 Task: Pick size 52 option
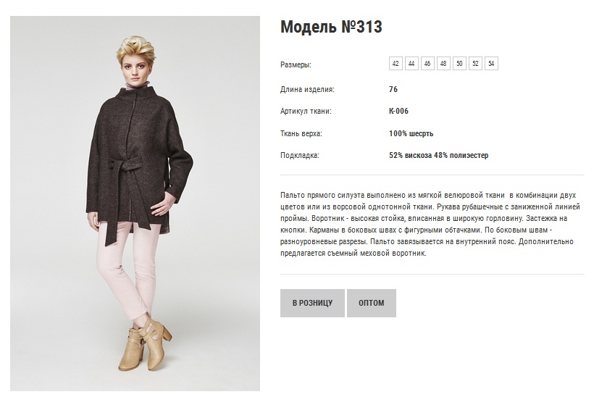475,64
